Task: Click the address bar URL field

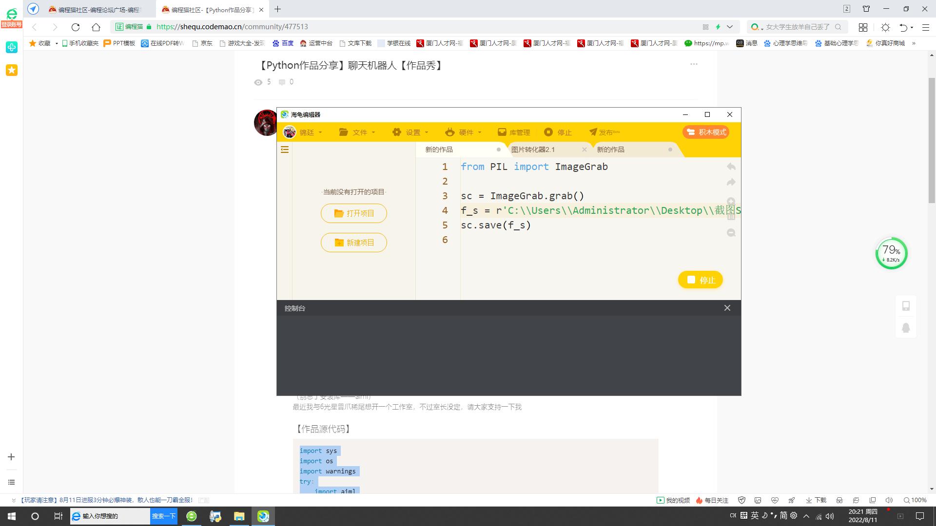Action: click(x=424, y=27)
